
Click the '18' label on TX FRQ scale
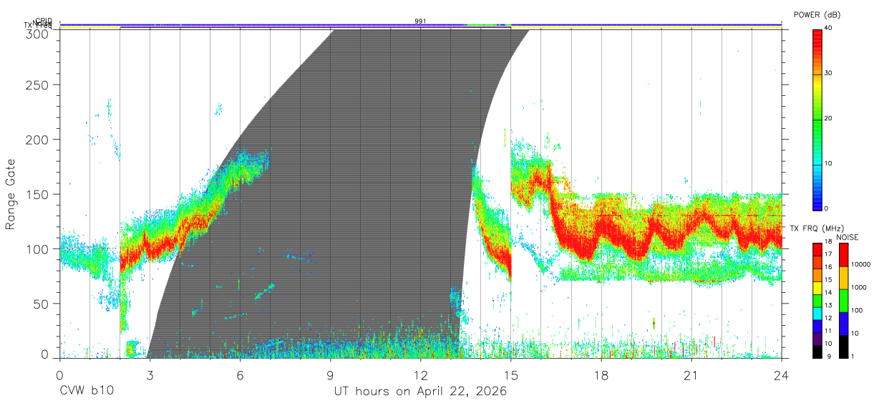829,241
